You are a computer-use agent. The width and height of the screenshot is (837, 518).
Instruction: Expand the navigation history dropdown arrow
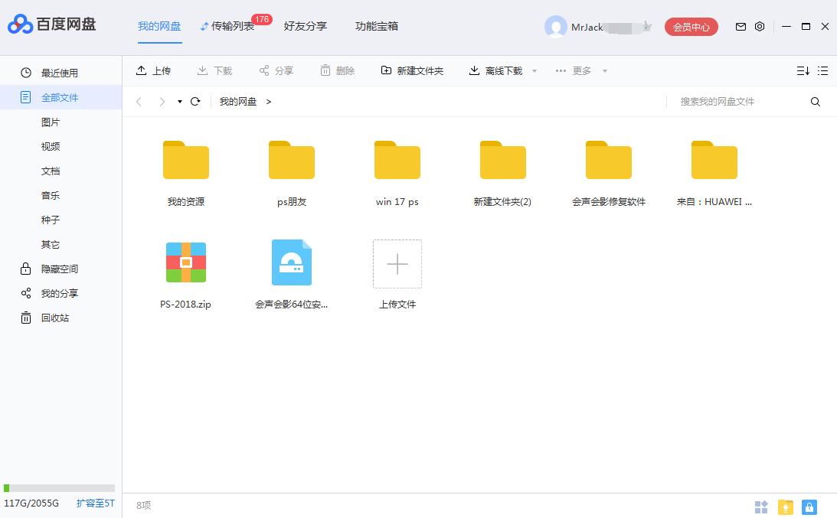[x=179, y=101]
